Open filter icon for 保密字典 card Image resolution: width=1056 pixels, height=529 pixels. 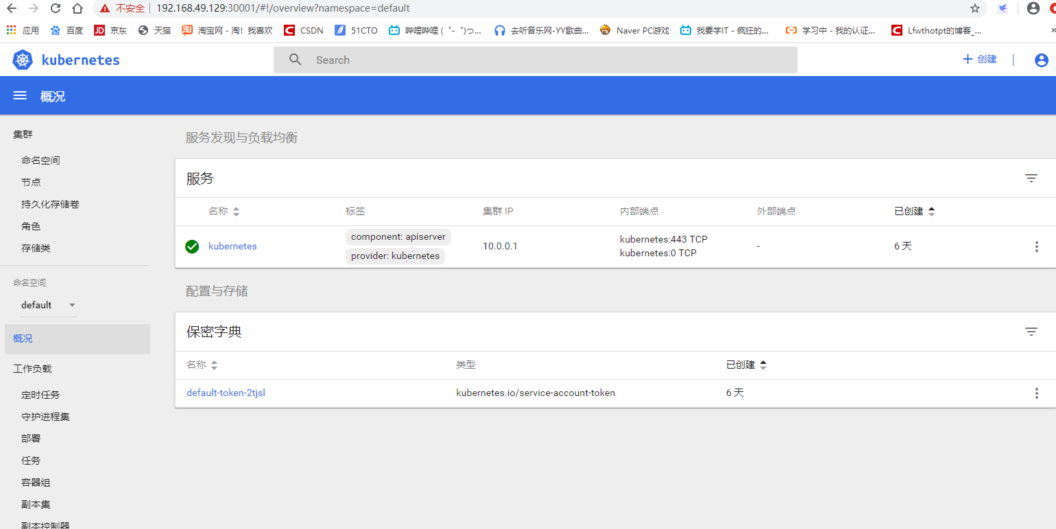pyautogui.click(x=1031, y=332)
